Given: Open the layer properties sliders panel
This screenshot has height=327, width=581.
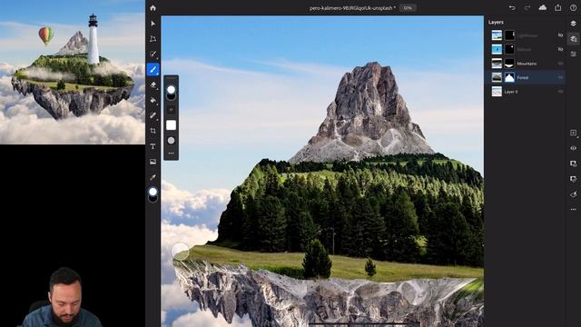Looking at the screenshot, I should pos(573,54).
